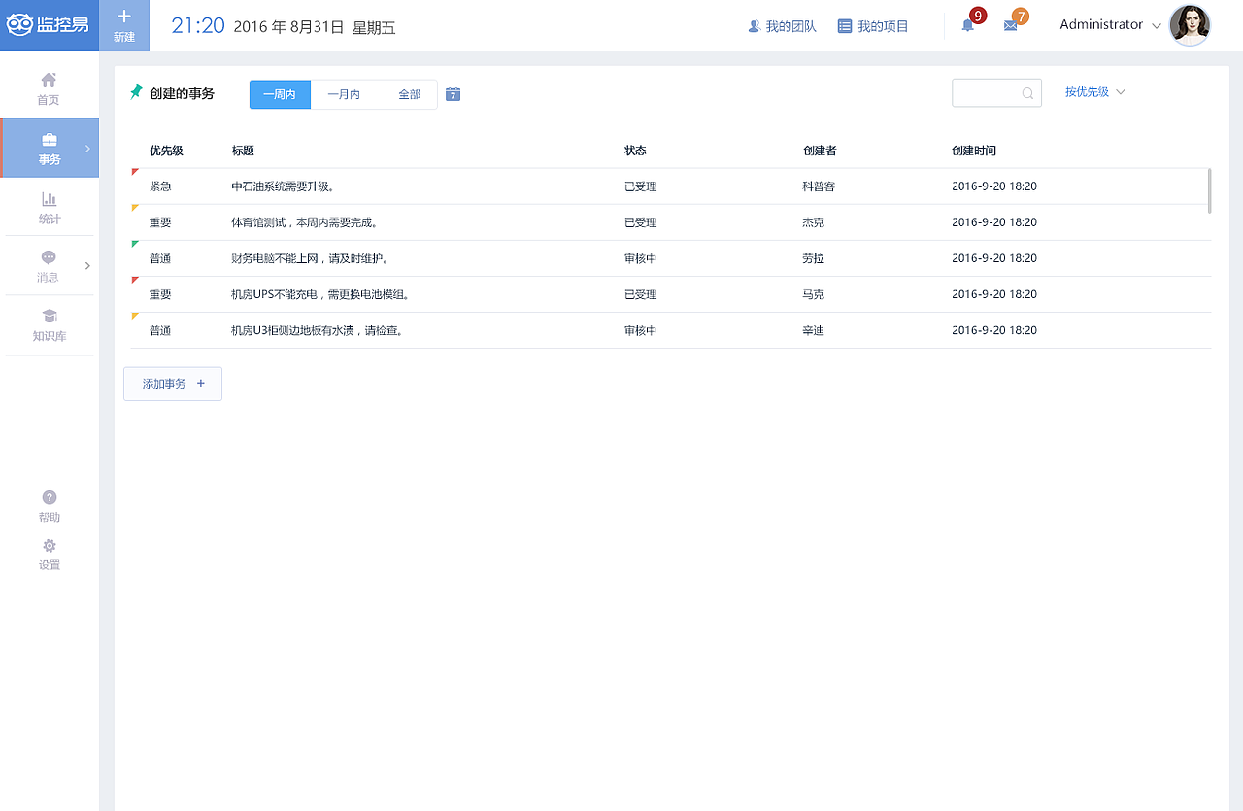This screenshot has height=811, width=1243.
Task: Click the pin icon beside 创建的事务
Action: point(137,92)
